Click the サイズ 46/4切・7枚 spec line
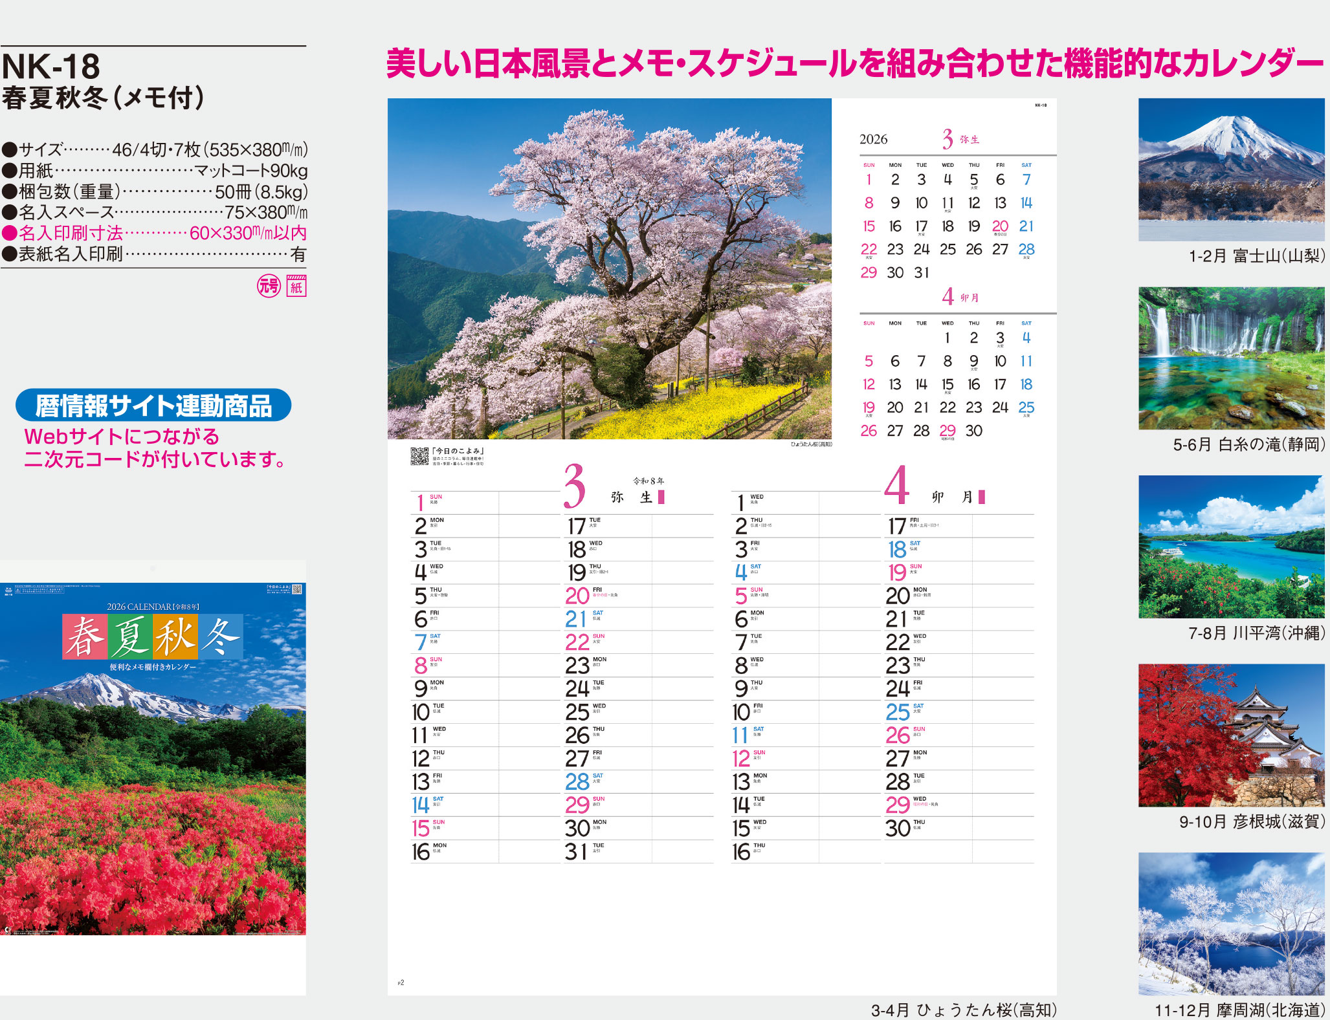This screenshot has height=1020, width=1330. click(x=154, y=149)
